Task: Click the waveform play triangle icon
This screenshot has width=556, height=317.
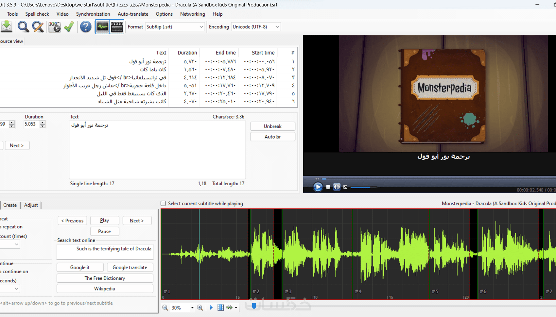Action: click(211, 308)
